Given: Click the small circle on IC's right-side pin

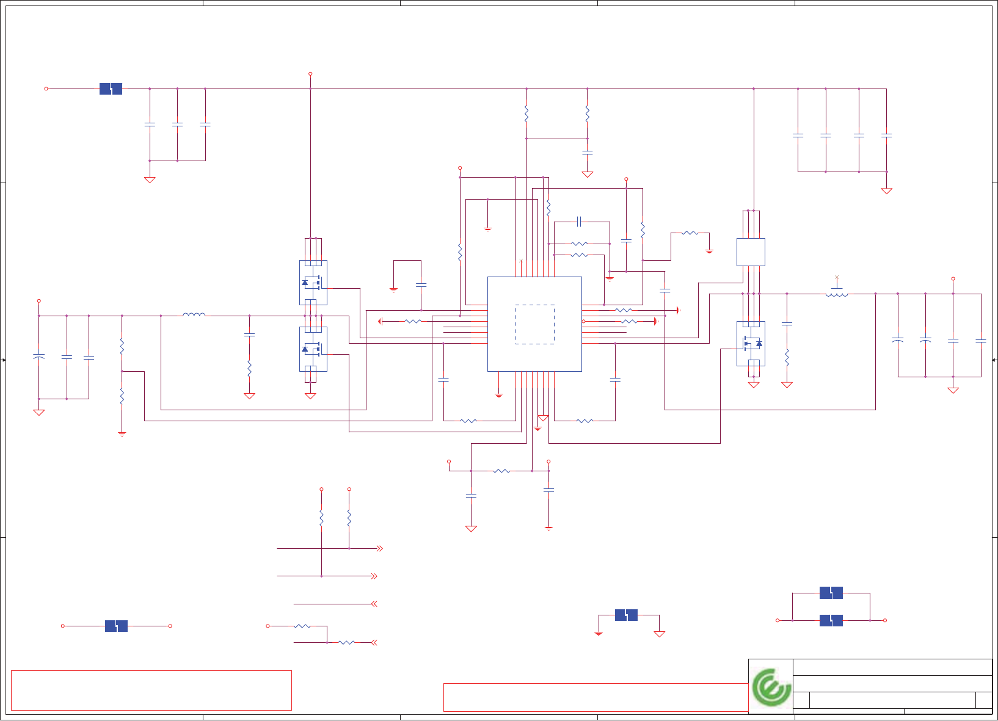Looking at the screenshot, I should coord(584,321).
